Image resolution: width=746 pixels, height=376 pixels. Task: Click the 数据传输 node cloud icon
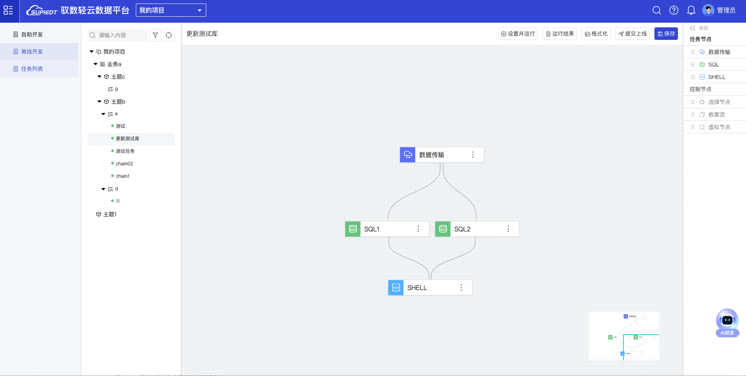point(407,155)
